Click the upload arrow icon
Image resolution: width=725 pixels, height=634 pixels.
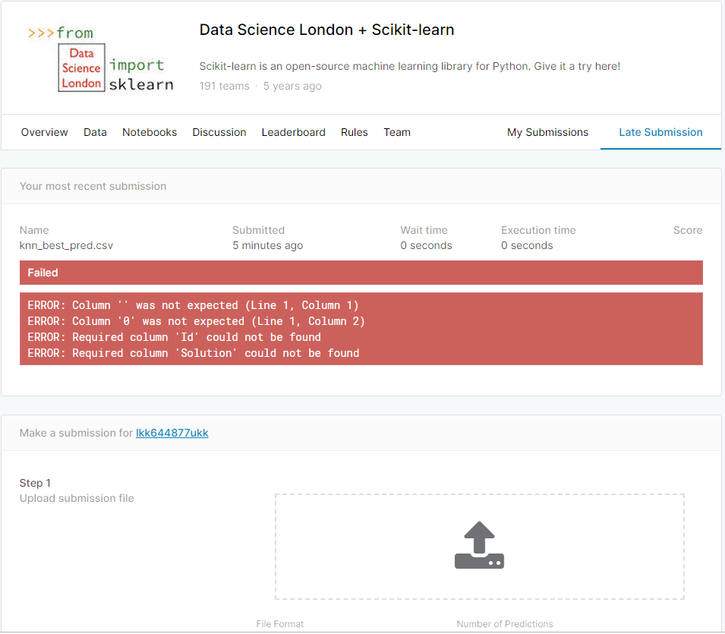(x=479, y=545)
